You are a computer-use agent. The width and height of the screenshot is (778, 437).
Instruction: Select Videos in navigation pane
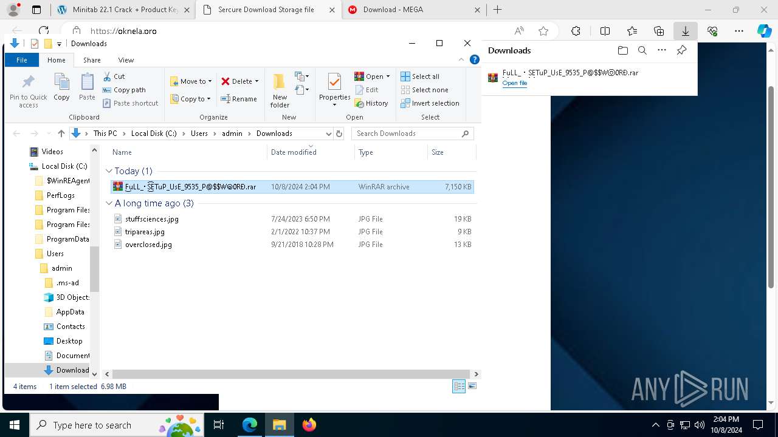(x=52, y=152)
